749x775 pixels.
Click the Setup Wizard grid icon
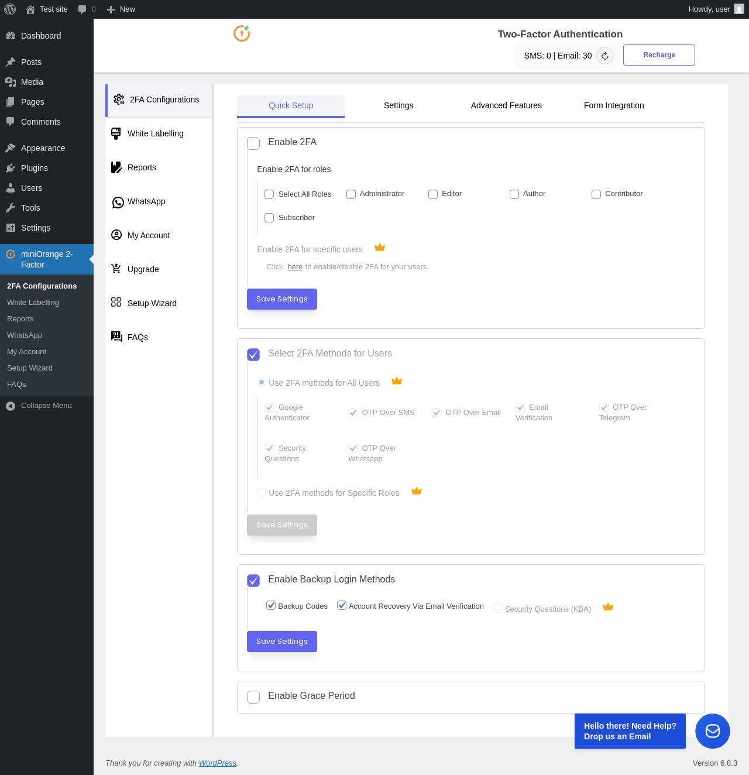coord(116,302)
